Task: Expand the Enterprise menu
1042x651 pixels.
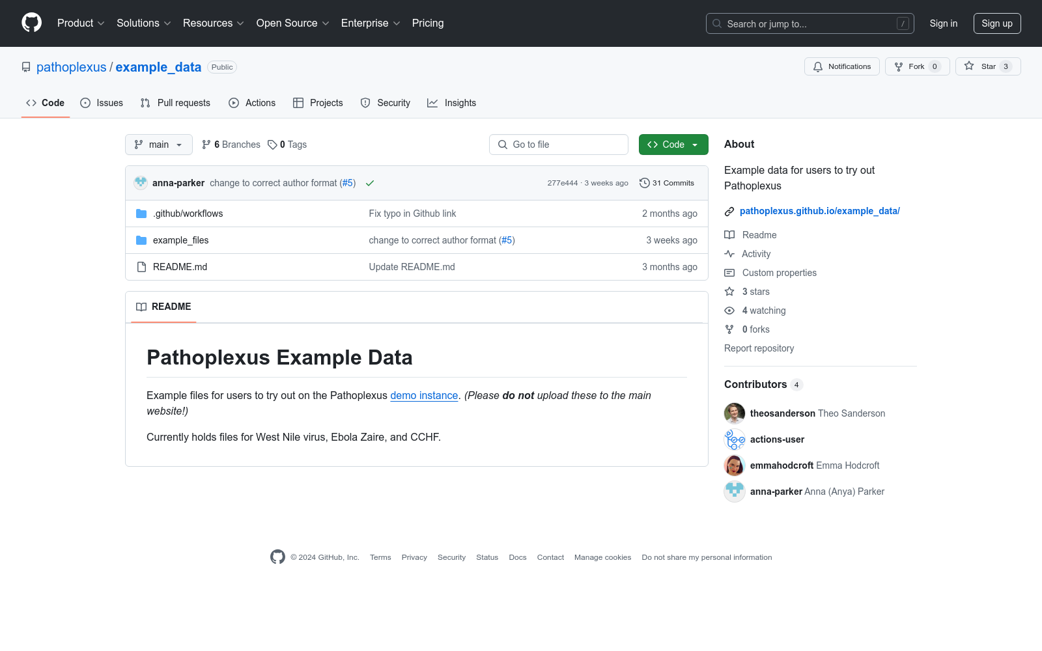Action: (x=371, y=23)
